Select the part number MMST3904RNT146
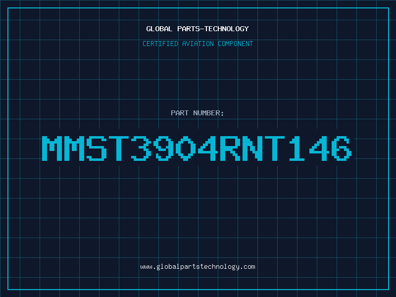 pos(197,148)
